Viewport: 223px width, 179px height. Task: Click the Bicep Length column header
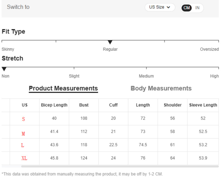(54, 105)
